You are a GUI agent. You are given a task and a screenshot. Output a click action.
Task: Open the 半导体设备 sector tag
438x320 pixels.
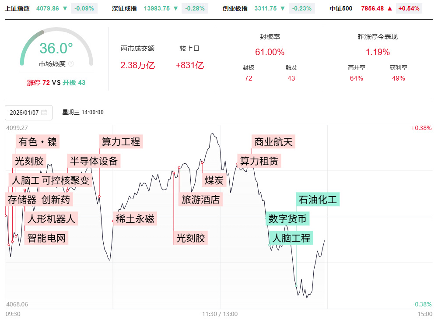click(x=94, y=161)
